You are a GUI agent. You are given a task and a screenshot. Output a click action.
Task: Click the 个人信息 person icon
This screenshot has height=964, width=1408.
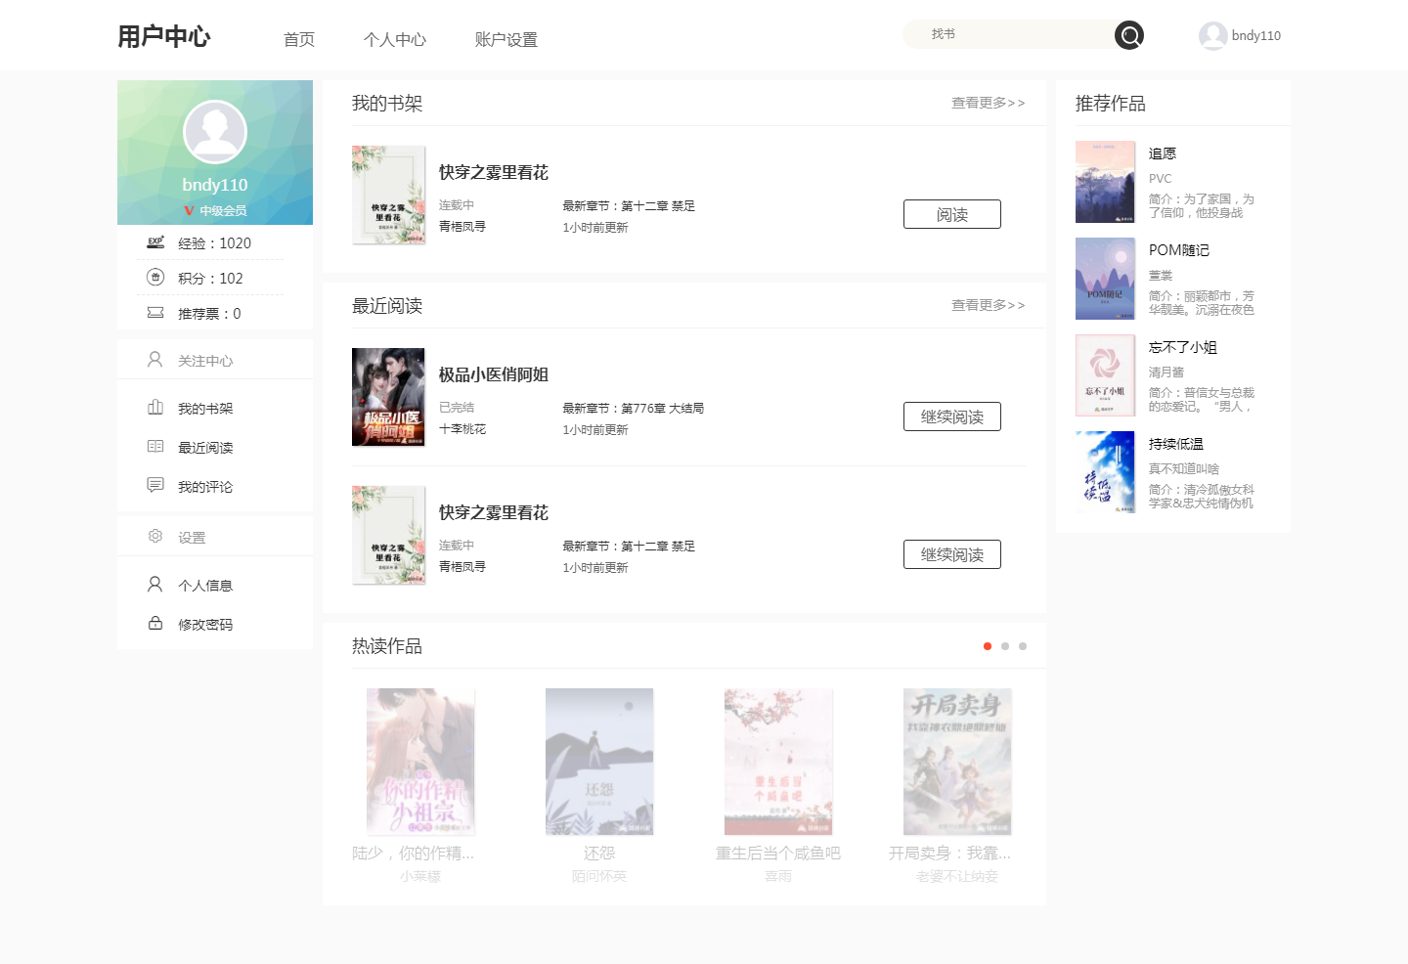(154, 584)
